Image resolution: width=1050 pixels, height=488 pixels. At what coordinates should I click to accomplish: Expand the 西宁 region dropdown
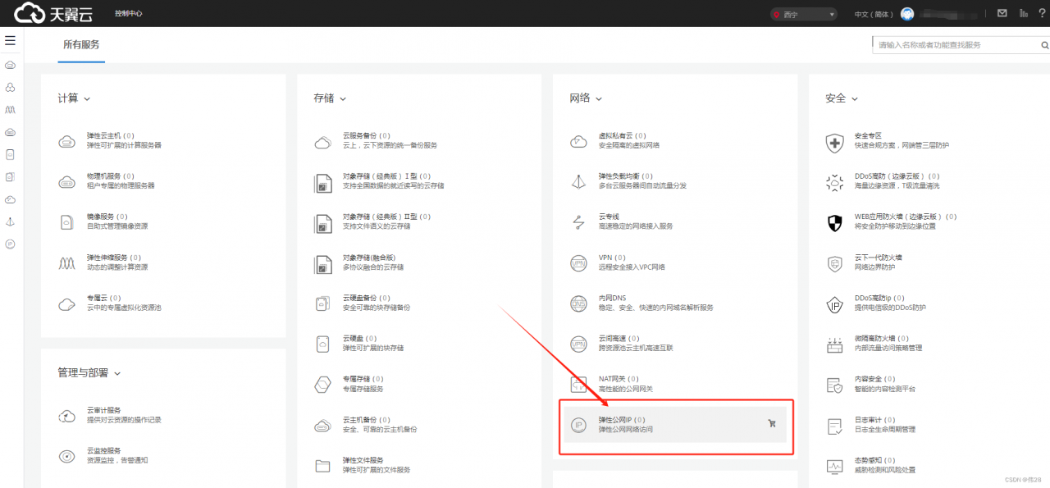pos(803,14)
